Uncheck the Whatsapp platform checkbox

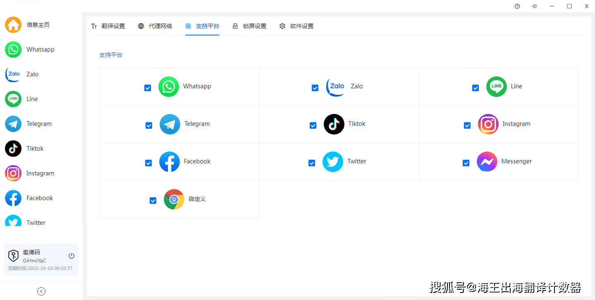148,88
